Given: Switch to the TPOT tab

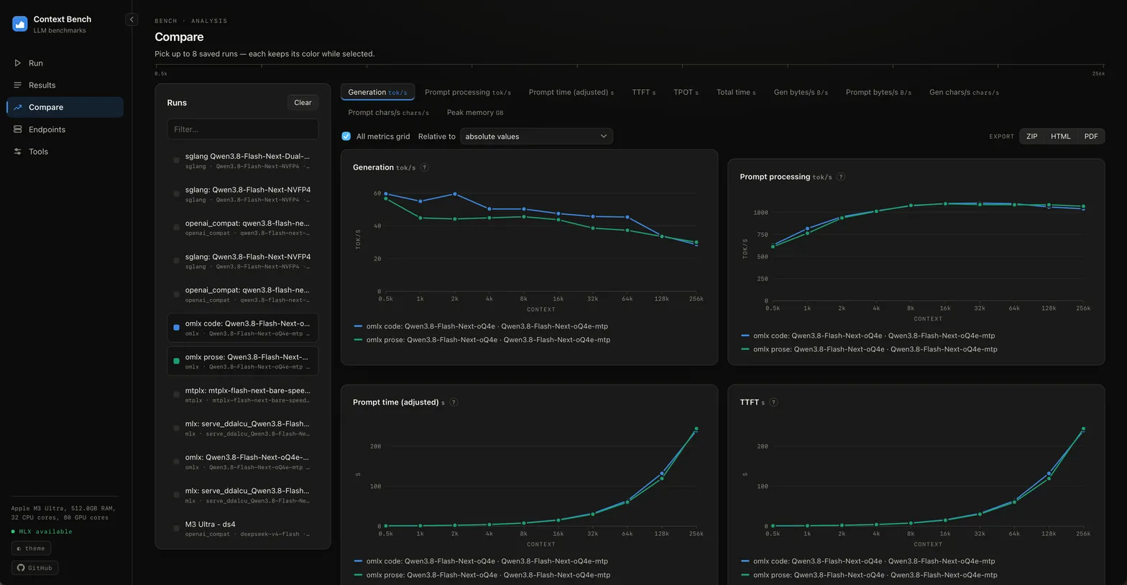Looking at the screenshot, I should click(686, 92).
